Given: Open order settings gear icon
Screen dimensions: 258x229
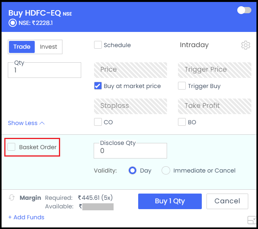Looking at the screenshot, I should click(246, 45).
